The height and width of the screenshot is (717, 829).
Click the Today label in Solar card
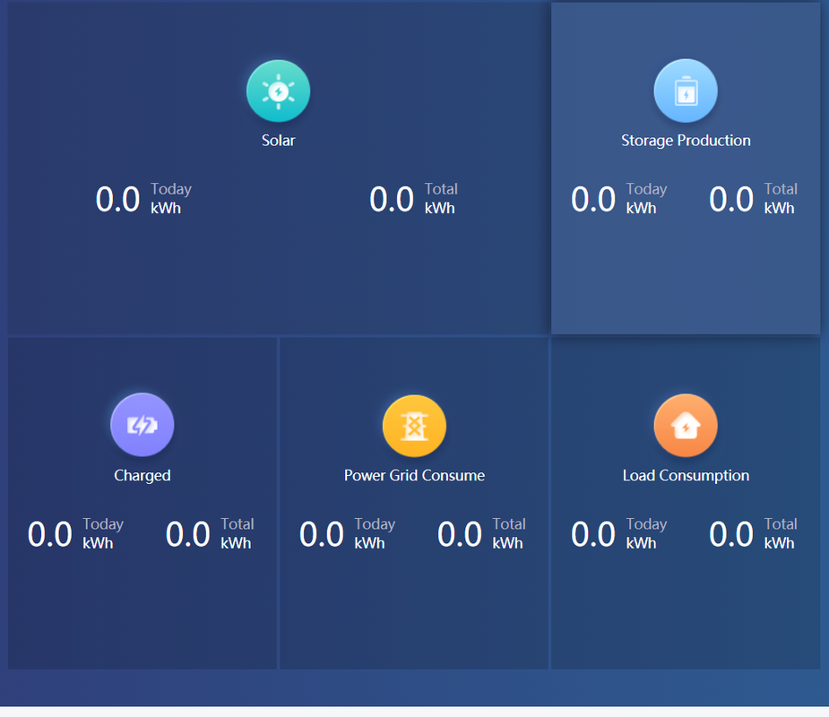tap(171, 189)
